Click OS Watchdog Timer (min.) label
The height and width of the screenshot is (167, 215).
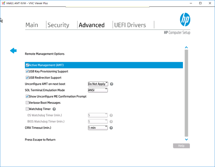pyautogui.click(x=45, y=115)
